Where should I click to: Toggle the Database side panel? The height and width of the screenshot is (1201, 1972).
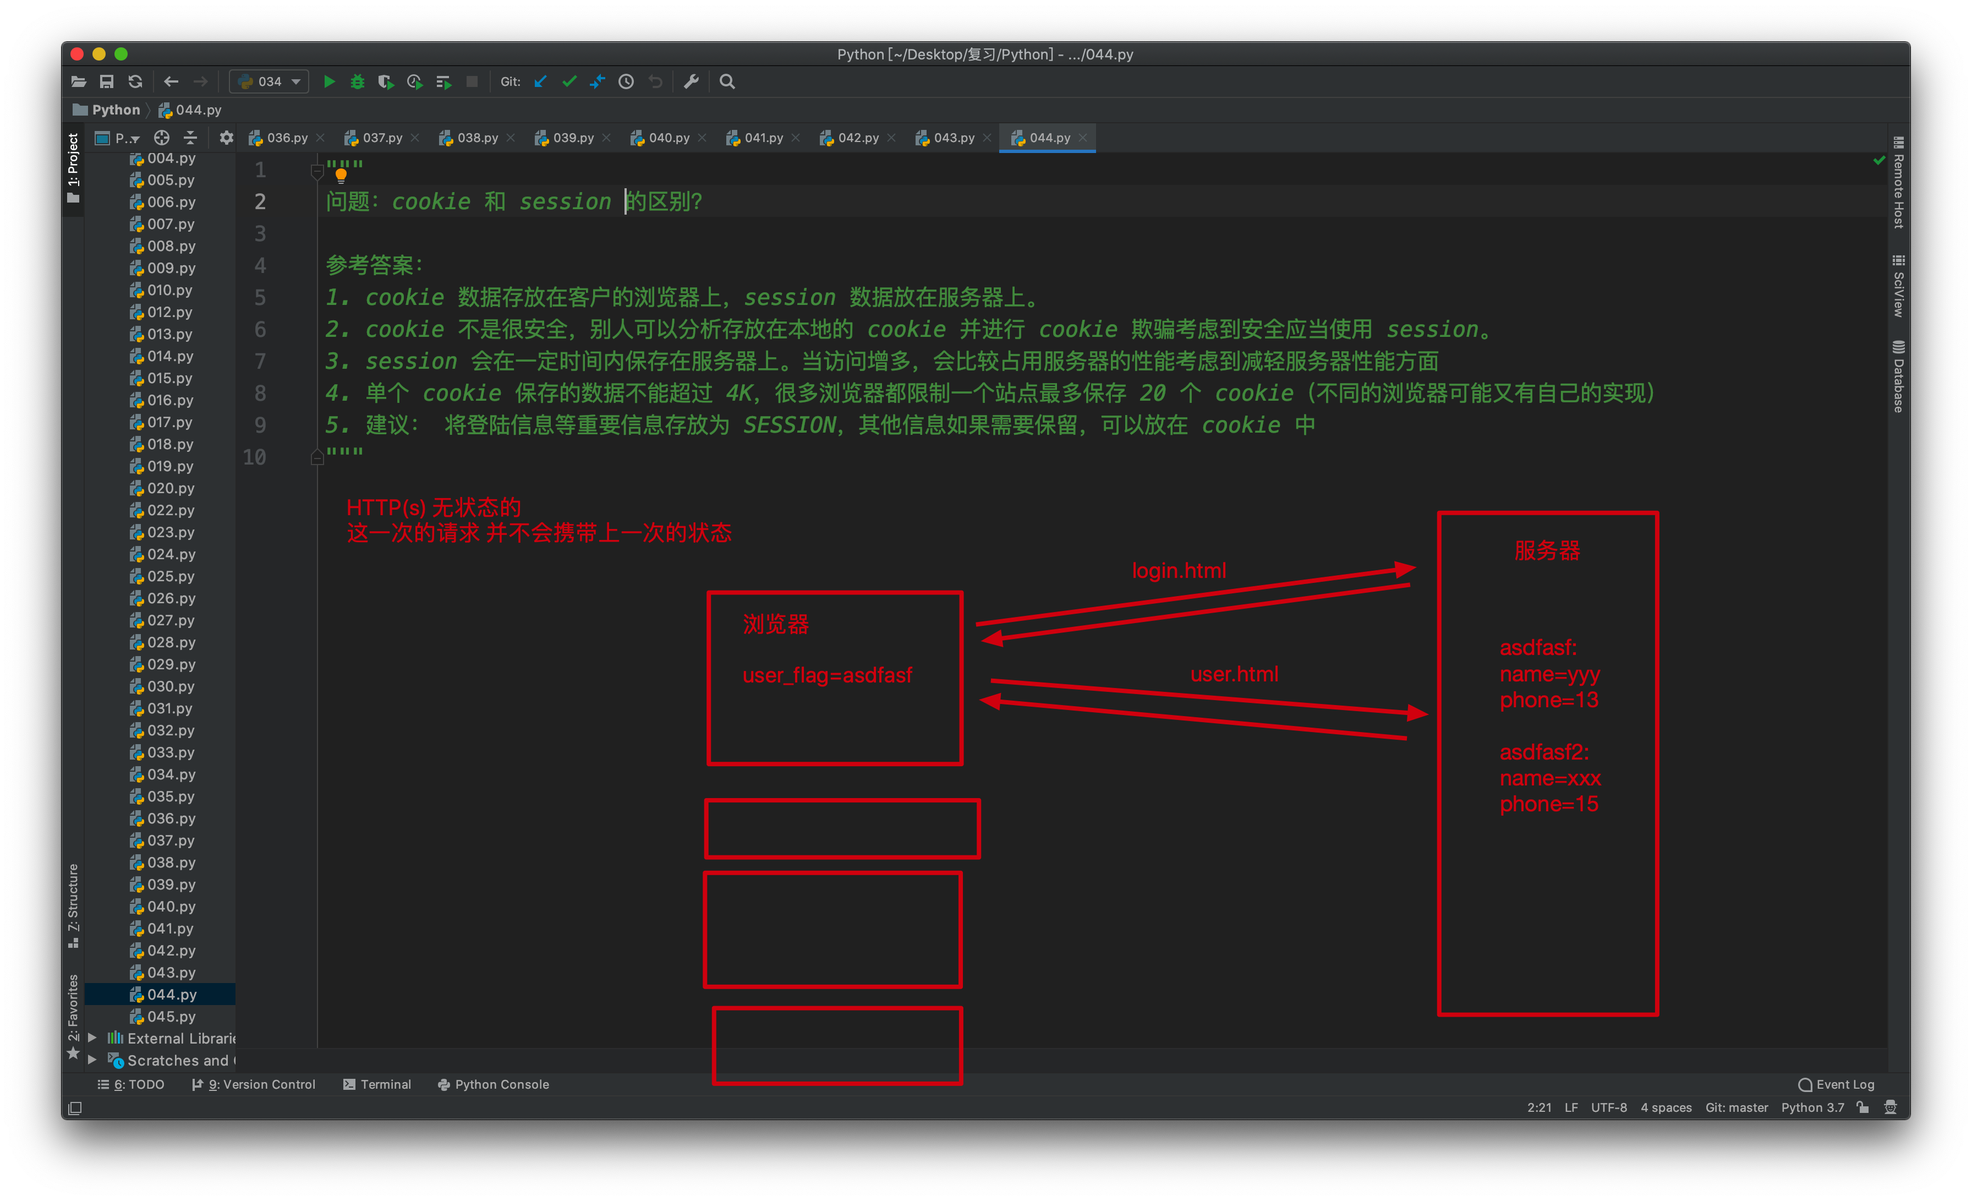(x=1898, y=376)
